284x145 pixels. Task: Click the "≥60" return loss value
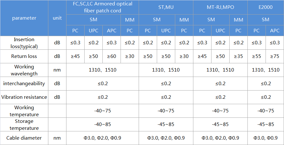[112, 56]
